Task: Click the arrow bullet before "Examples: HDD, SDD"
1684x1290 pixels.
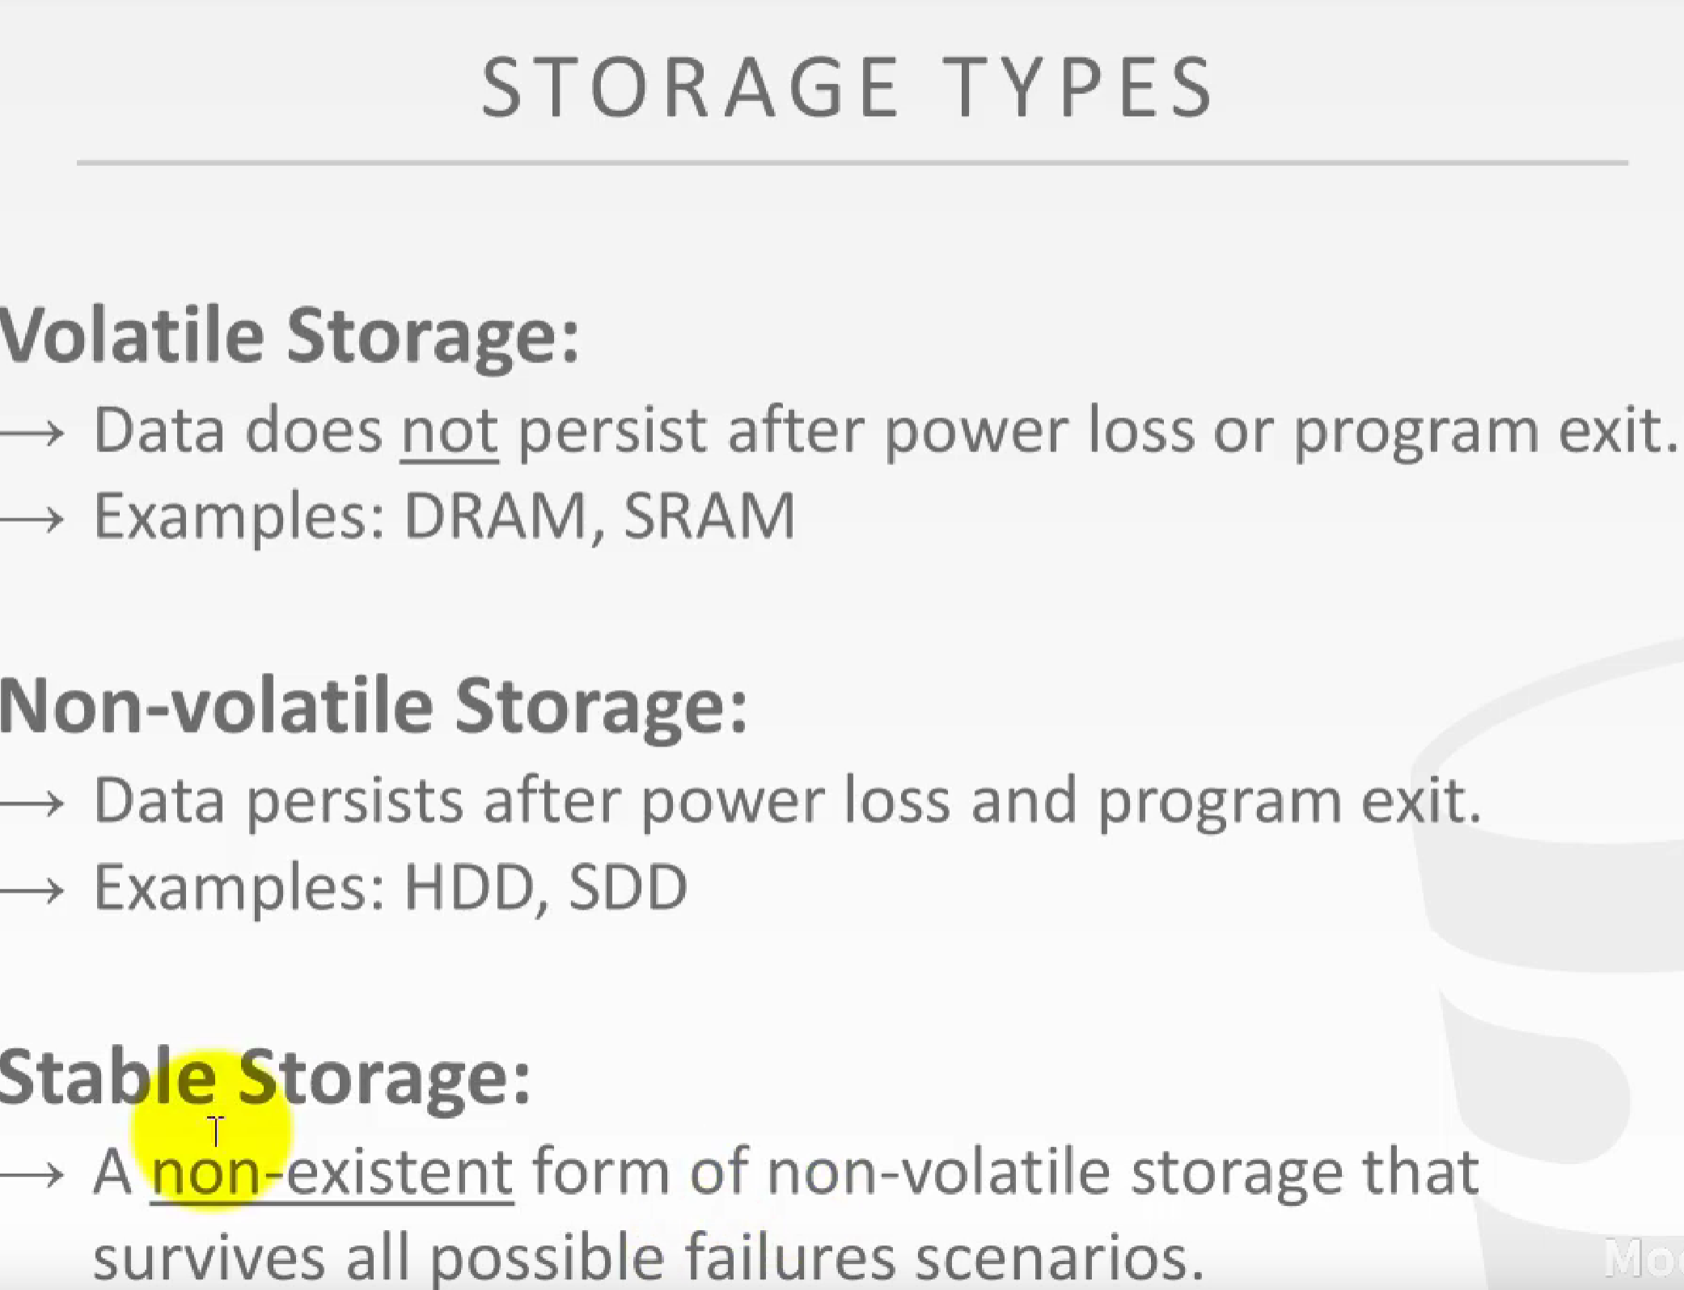Action: coord(32,890)
